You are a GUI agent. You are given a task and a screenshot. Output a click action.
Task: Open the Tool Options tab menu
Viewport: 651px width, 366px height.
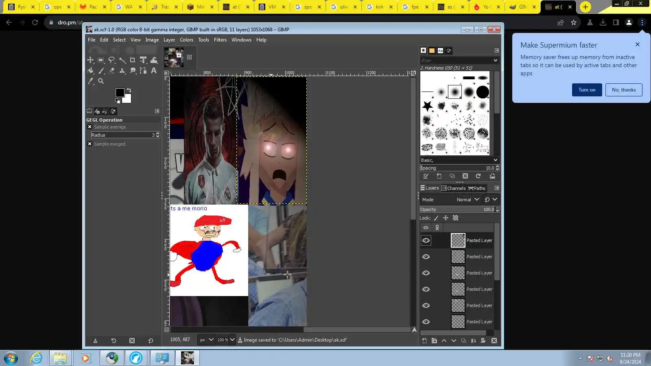(157, 111)
